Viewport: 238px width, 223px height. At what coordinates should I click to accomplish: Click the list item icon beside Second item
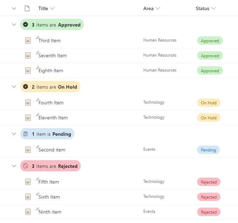[28, 150]
